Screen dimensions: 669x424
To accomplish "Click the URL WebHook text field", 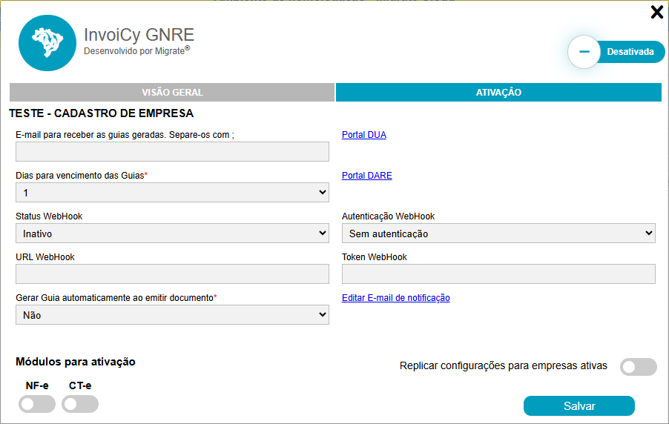I will point(172,274).
